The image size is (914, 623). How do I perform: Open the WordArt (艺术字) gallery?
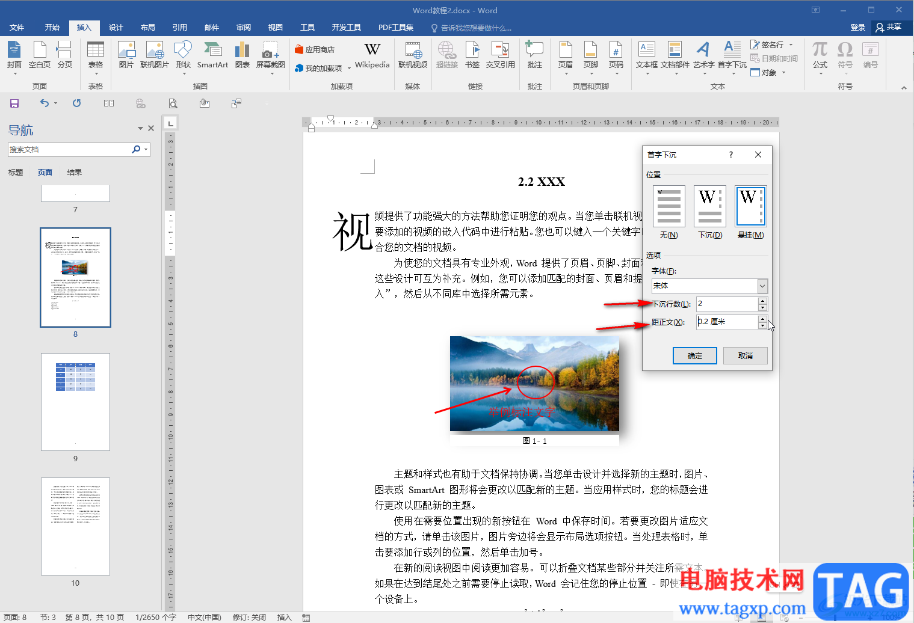(703, 57)
